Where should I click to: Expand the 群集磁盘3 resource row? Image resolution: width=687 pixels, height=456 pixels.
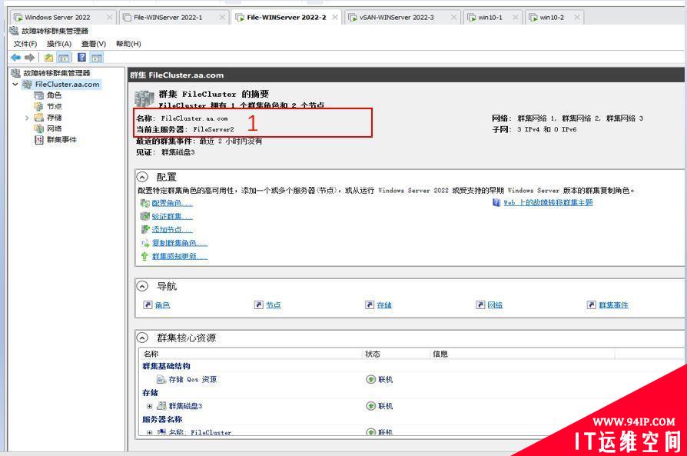tap(149, 406)
